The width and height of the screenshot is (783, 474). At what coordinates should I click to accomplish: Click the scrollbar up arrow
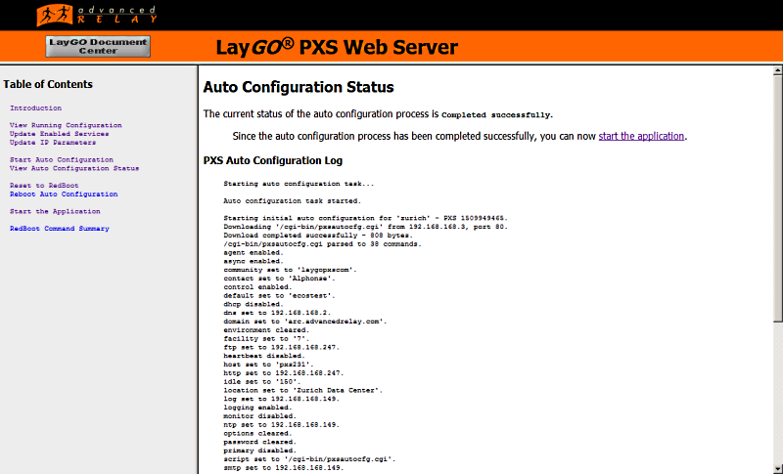[x=778, y=70]
